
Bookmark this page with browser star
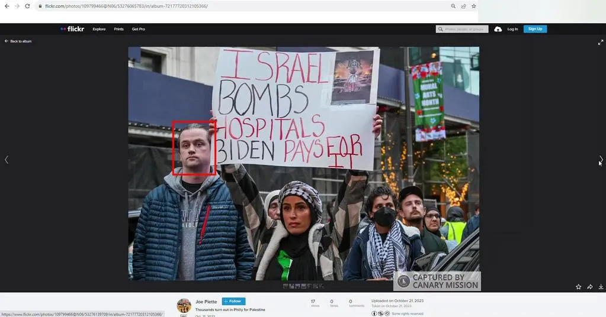point(473,6)
